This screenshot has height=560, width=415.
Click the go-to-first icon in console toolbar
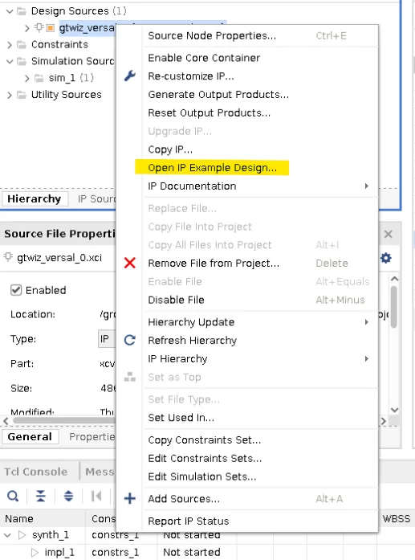(x=96, y=496)
